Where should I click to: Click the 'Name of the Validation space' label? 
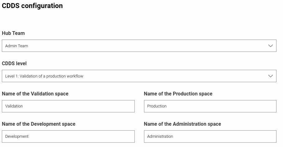[x=35, y=94]
